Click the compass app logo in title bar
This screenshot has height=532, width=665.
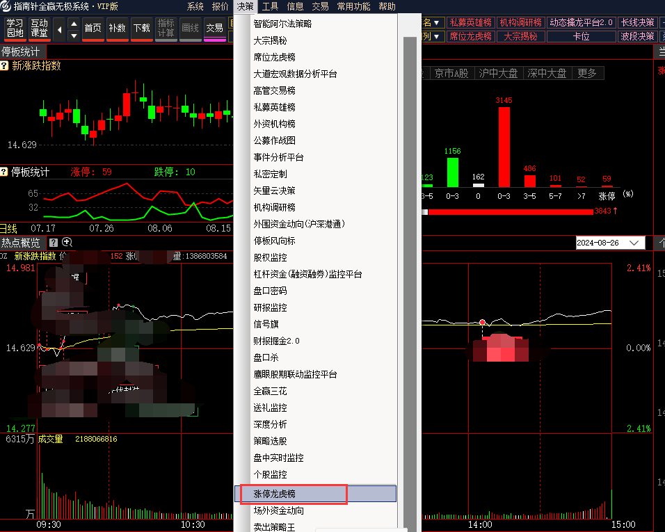[x=6, y=6]
